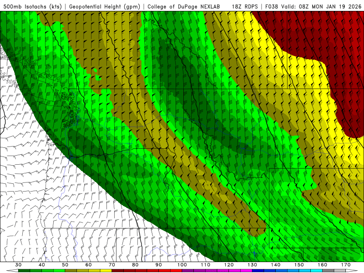The image size is (364, 273).
Task: Click the 'College of DuPage NEXLAB' label
Action: point(184,6)
